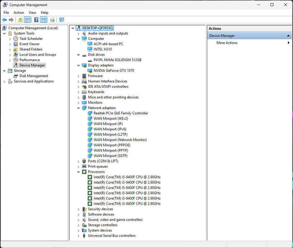Expand Human Interface Devices category
293x248 pixels.
point(79,81)
